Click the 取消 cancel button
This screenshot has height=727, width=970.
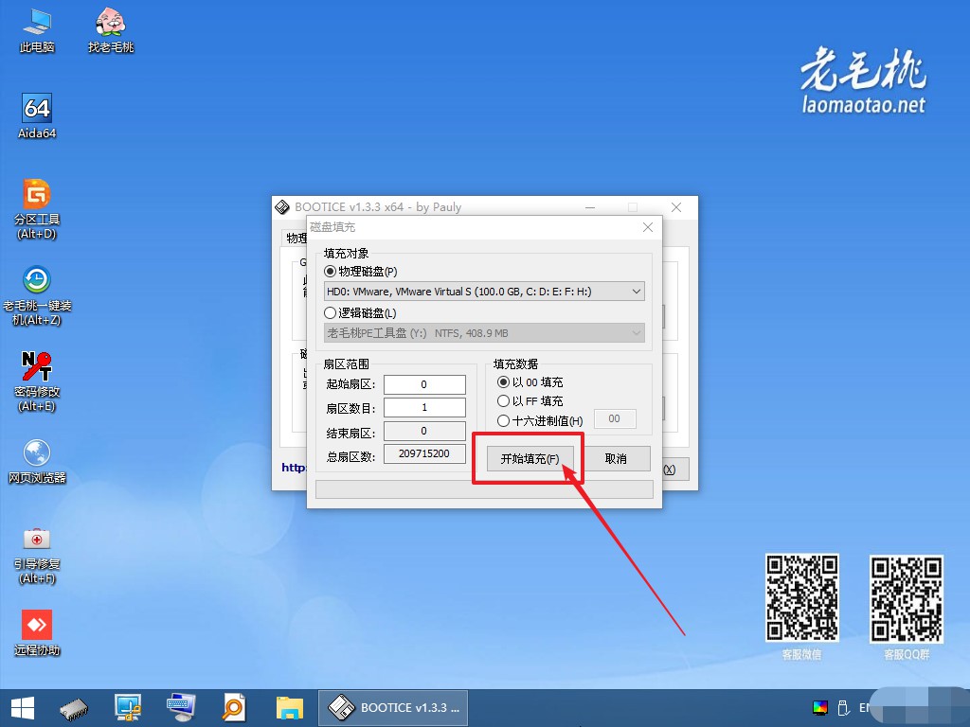pos(616,459)
